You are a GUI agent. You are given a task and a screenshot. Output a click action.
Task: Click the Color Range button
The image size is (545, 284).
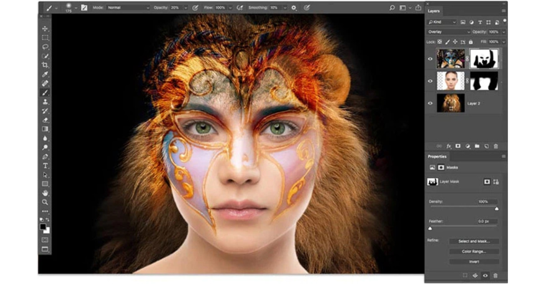(x=474, y=251)
